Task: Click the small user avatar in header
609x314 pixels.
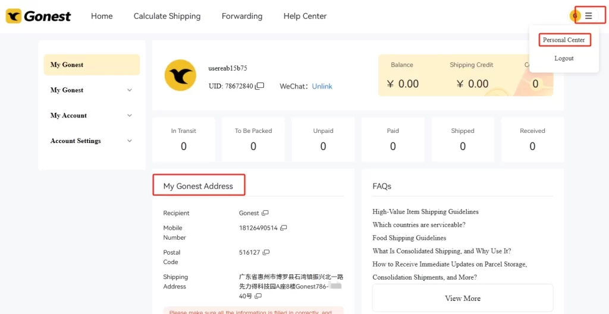Action: point(575,16)
